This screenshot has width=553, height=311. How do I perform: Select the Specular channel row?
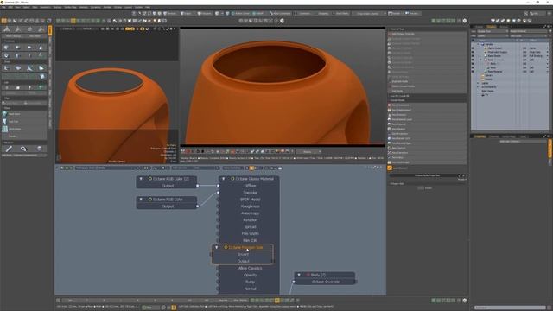250,193
